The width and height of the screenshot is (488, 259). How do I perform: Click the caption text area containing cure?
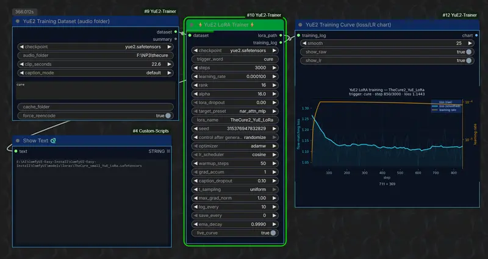click(x=95, y=90)
